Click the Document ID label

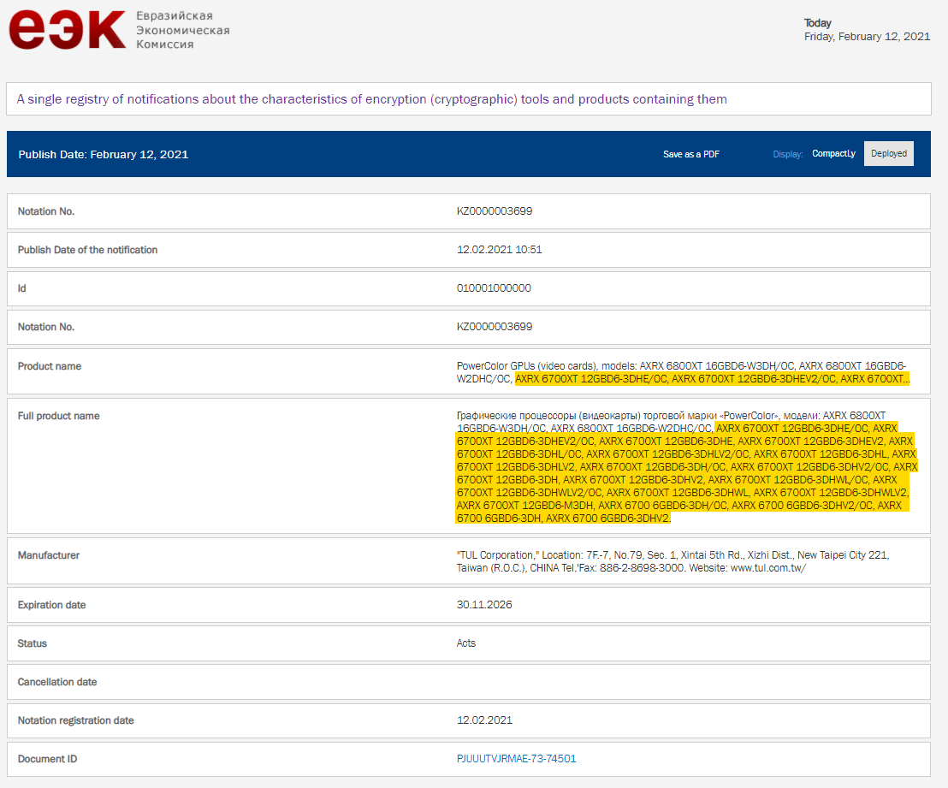coord(47,758)
